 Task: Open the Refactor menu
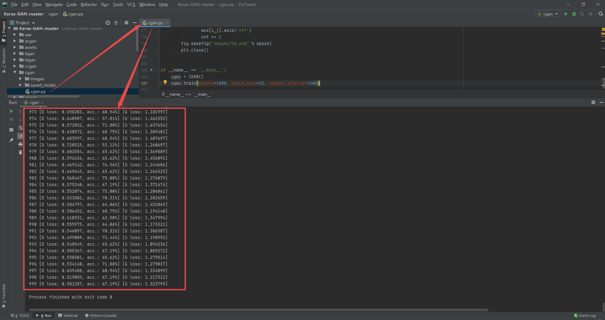click(x=89, y=4)
